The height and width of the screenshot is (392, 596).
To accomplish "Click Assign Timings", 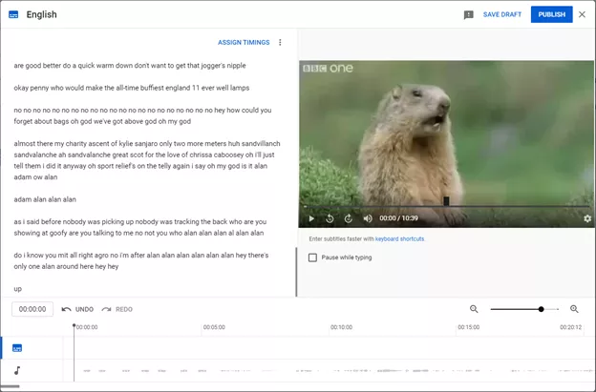I will click(x=244, y=42).
